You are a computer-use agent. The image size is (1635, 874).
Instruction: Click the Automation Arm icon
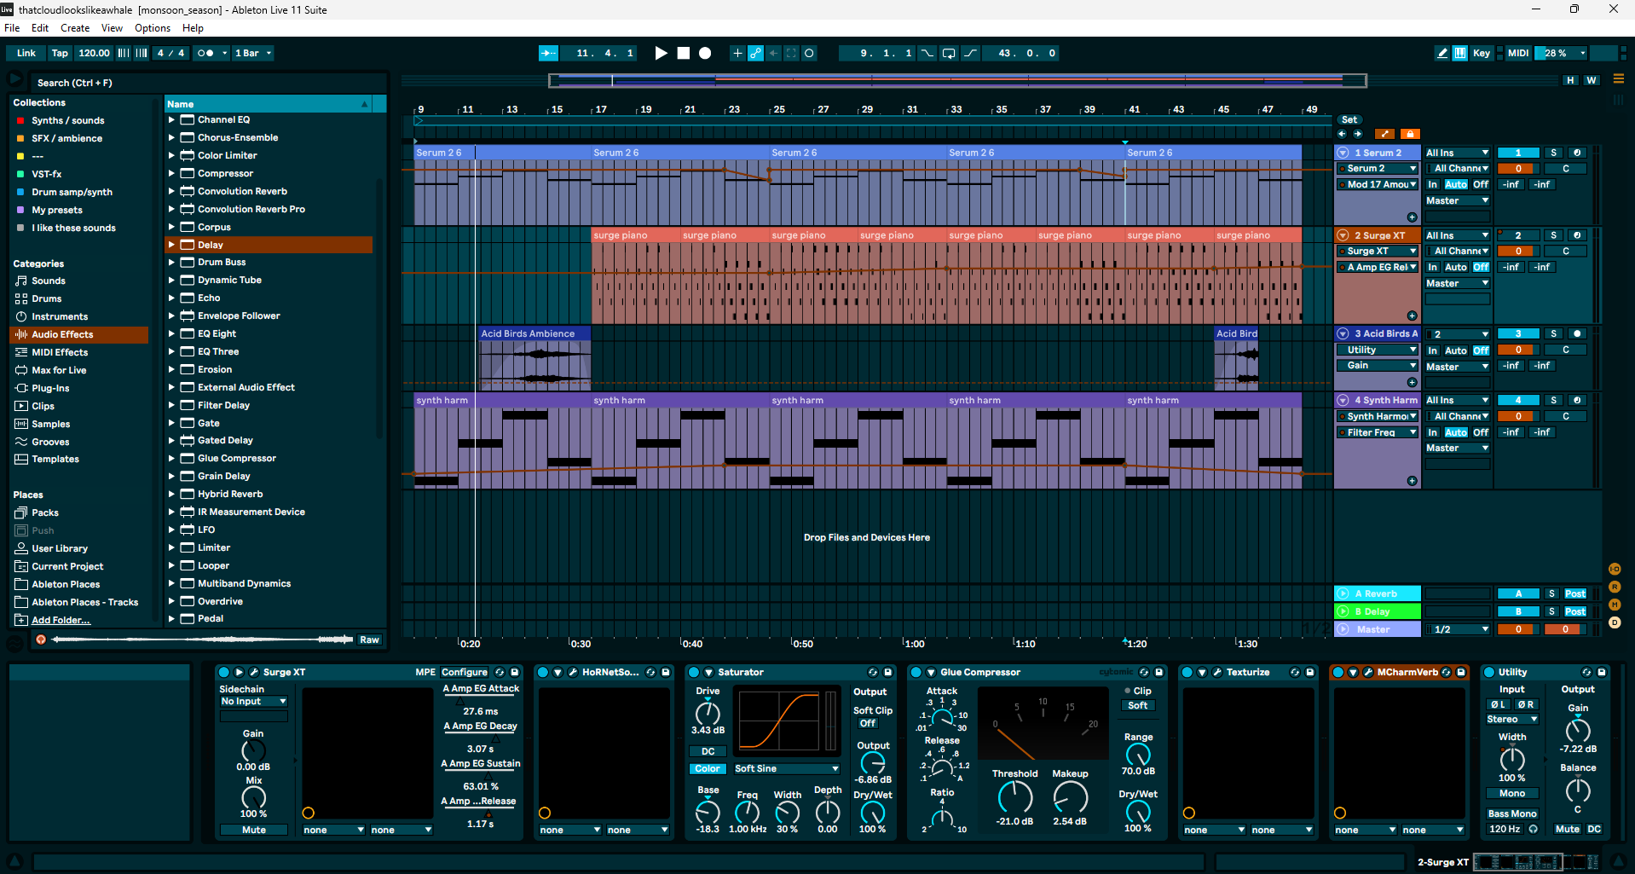click(755, 53)
